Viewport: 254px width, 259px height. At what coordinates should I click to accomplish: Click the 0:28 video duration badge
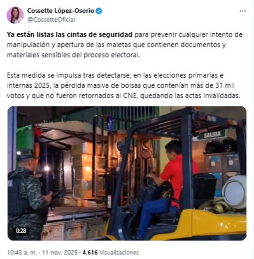[21, 231]
